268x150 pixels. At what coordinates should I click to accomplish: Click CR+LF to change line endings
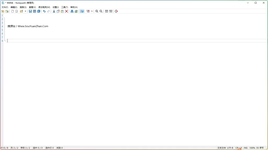238,148
